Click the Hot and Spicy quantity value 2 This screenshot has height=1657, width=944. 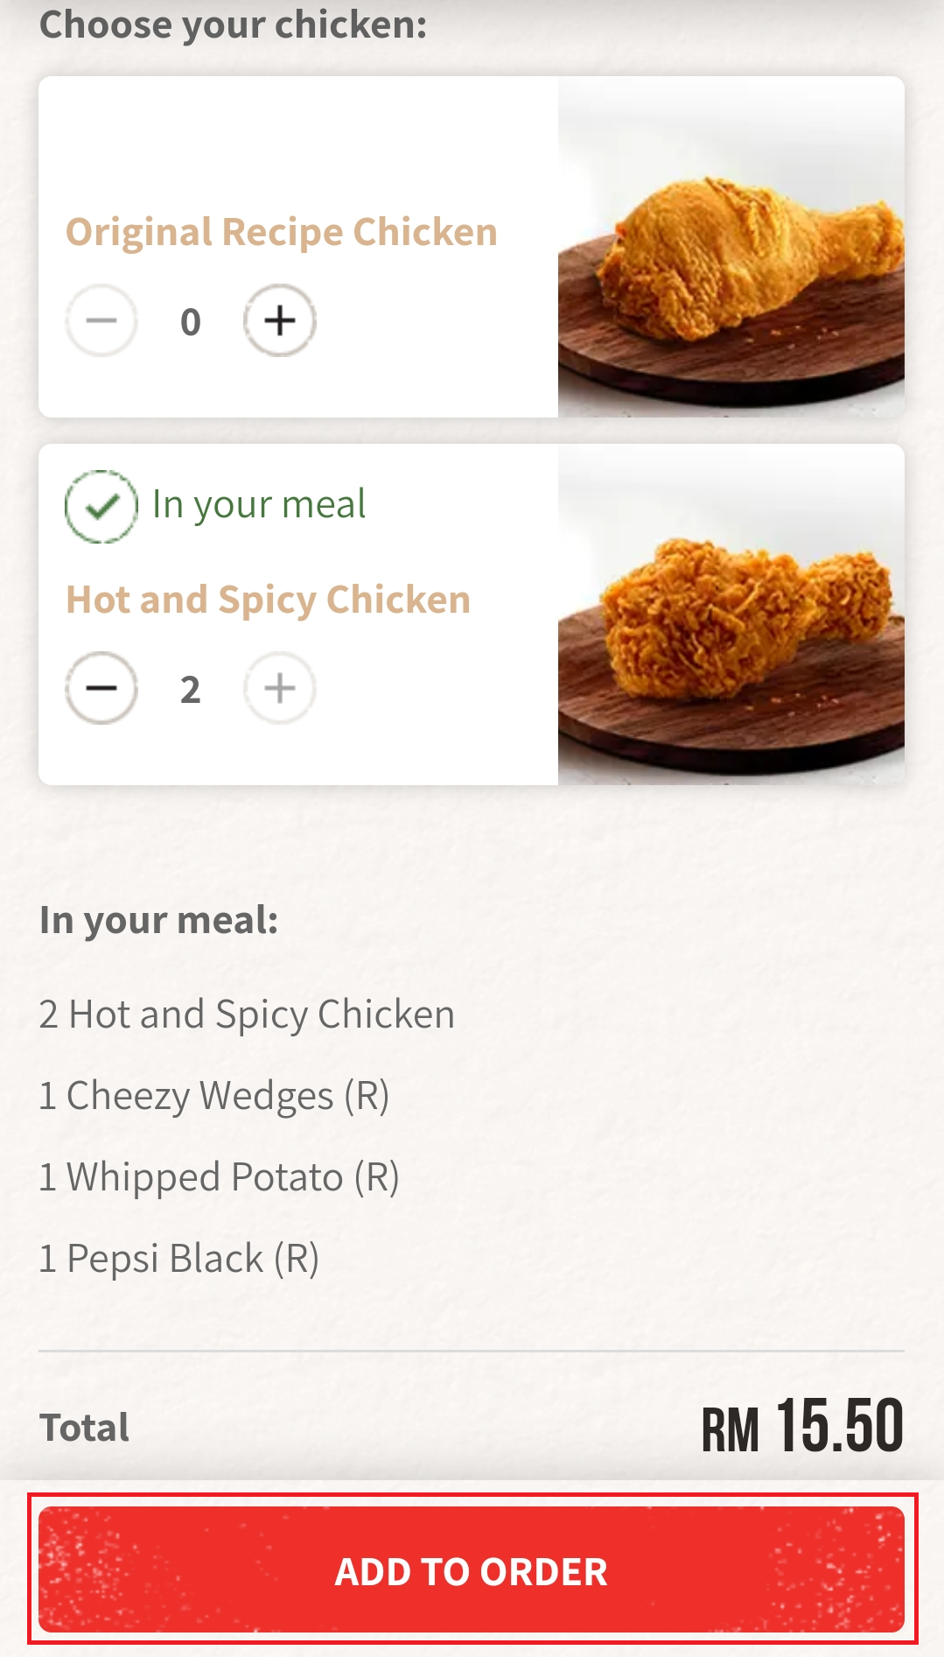click(x=191, y=690)
